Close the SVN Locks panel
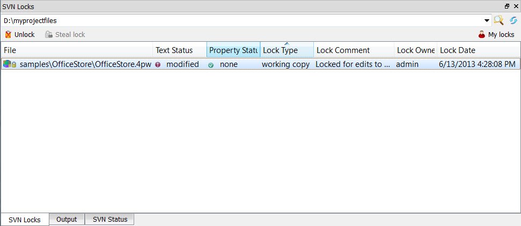 pos(515,5)
